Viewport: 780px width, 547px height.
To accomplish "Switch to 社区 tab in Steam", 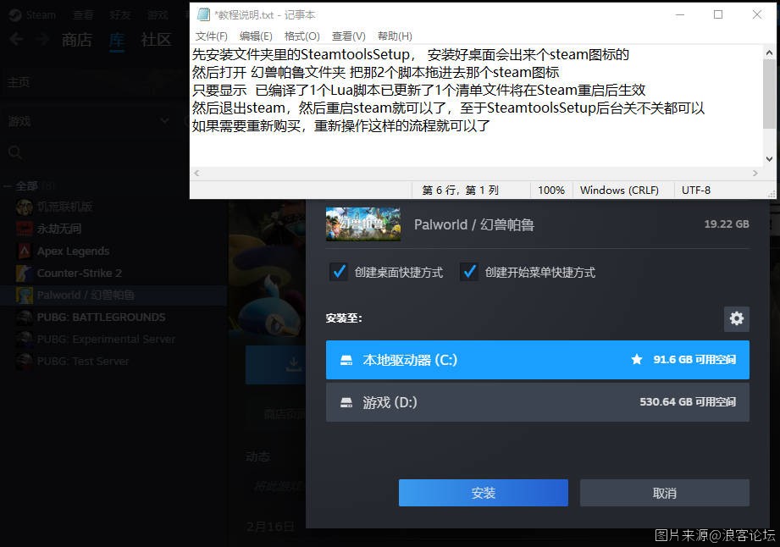I will pos(156,40).
